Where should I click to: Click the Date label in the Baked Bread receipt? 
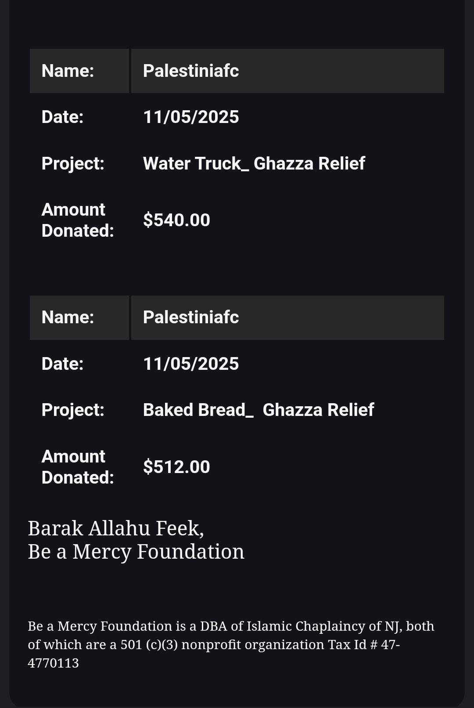(x=62, y=364)
